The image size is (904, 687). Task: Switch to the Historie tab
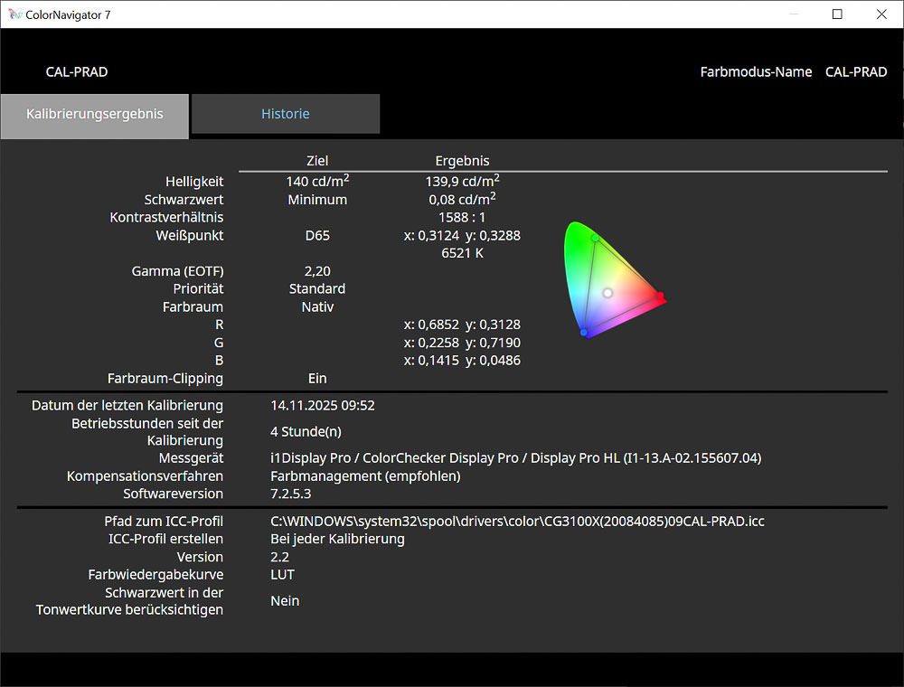pyautogui.click(x=286, y=114)
